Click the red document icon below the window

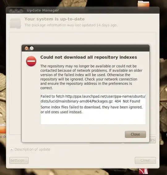(x=143, y=171)
